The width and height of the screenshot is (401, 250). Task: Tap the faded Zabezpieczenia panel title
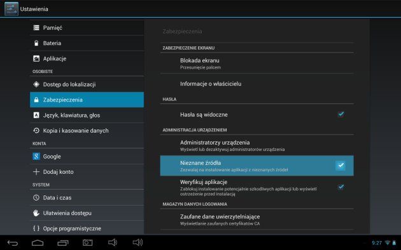(x=182, y=31)
